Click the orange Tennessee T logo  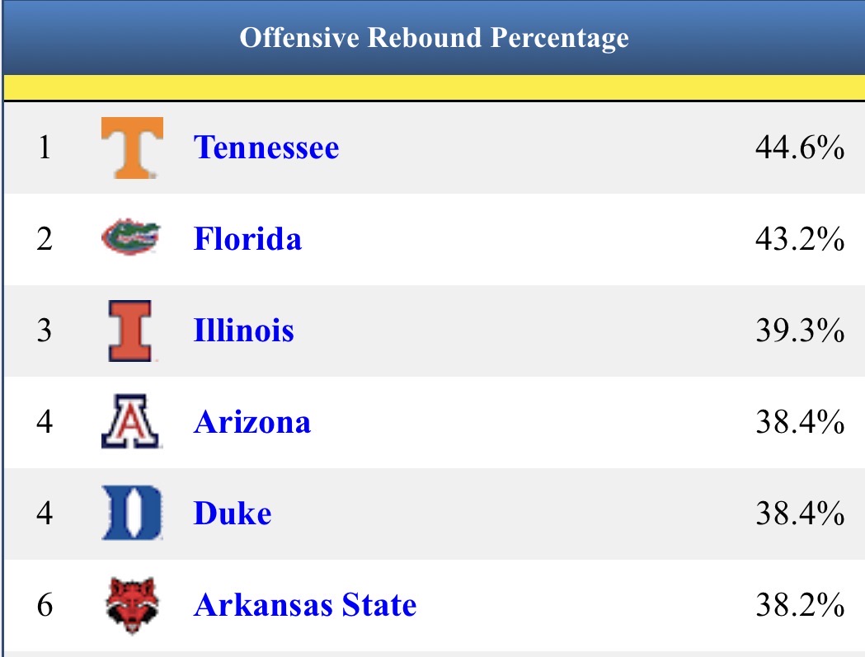pos(133,148)
